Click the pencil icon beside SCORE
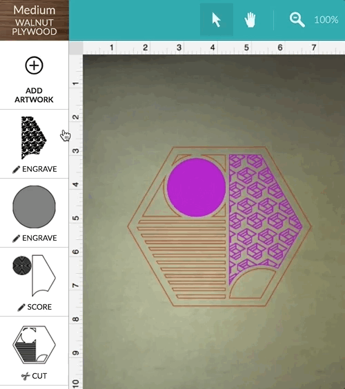The image size is (345, 389). point(21,308)
